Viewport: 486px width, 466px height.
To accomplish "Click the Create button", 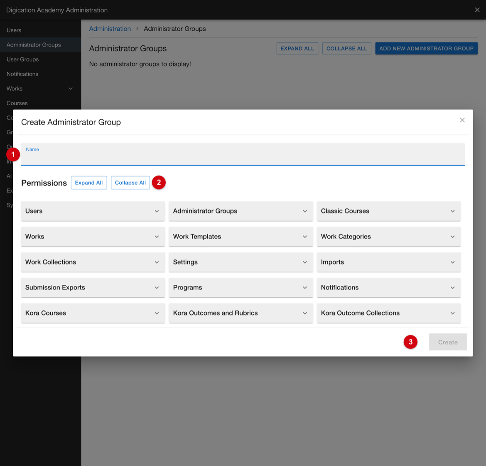I will pyautogui.click(x=447, y=342).
